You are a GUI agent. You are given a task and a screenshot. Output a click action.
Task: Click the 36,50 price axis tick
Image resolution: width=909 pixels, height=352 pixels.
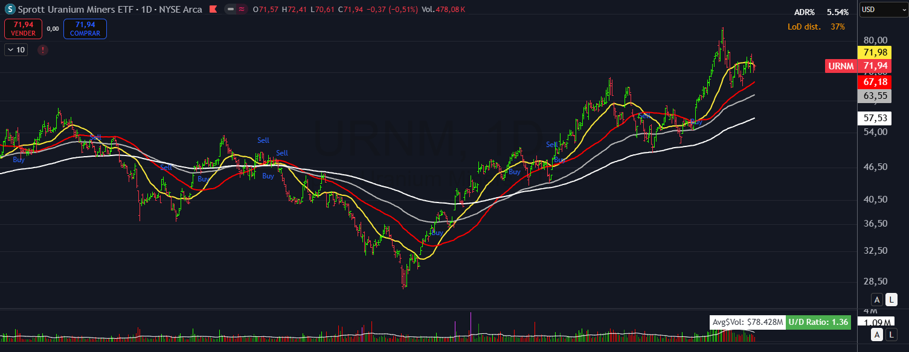click(875, 224)
